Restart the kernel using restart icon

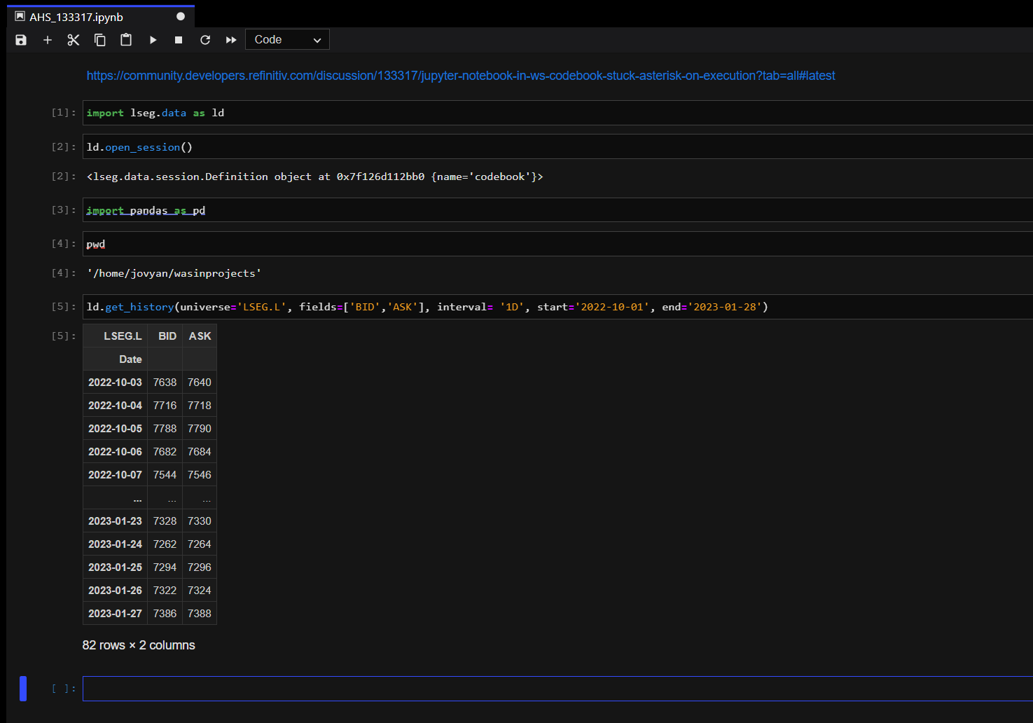pyautogui.click(x=204, y=40)
